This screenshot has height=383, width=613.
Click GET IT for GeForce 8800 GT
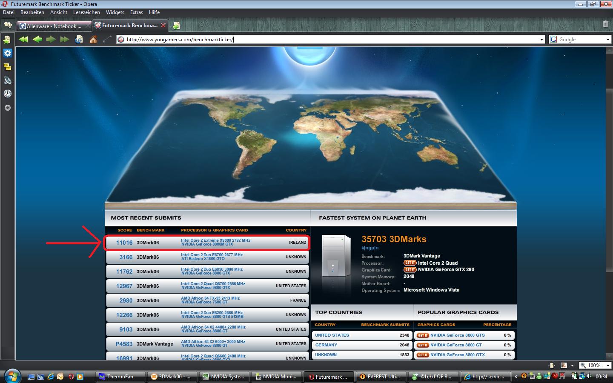(423, 345)
